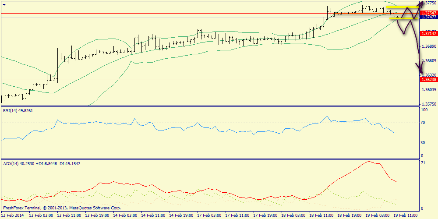Click the 71 value on ADX scale

pyautogui.click(x=423, y=163)
